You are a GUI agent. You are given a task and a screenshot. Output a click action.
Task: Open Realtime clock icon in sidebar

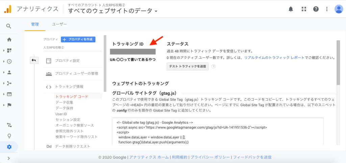pyautogui.click(x=9, y=62)
